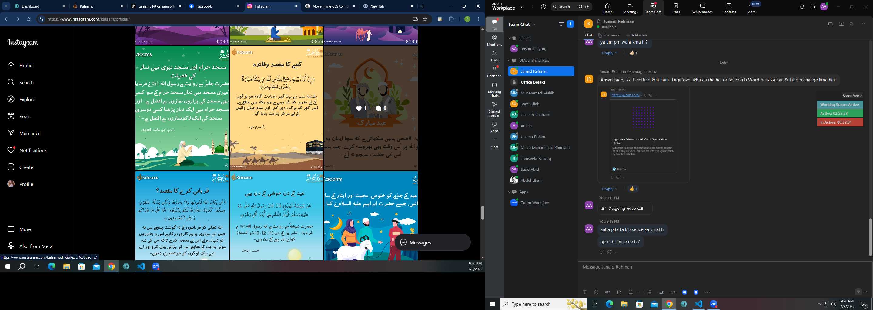
Task: Open Zoom Docs
Action: click(x=676, y=8)
